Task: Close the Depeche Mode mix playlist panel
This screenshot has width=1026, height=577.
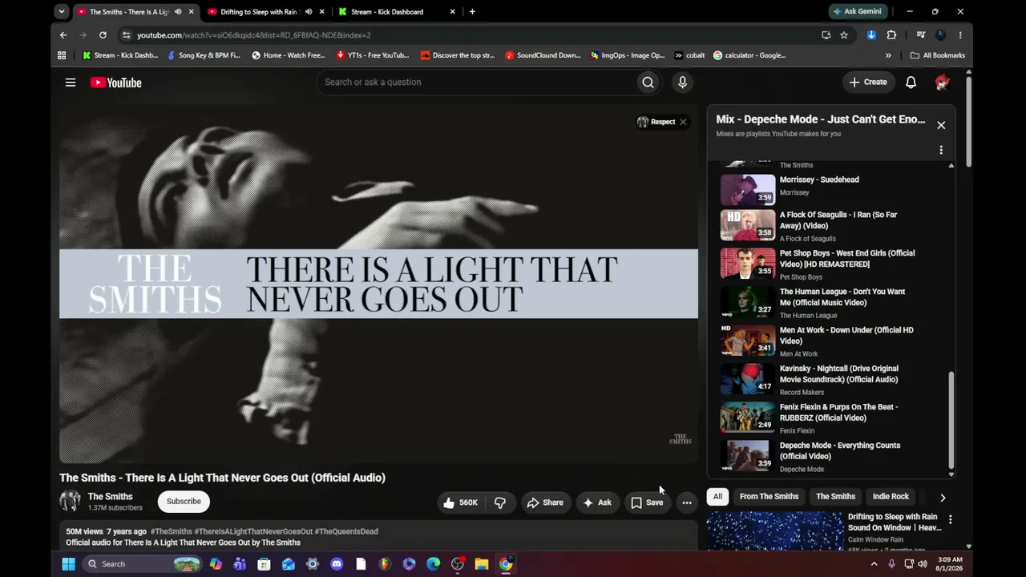Action: pyautogui.click(x=941, y=125)
